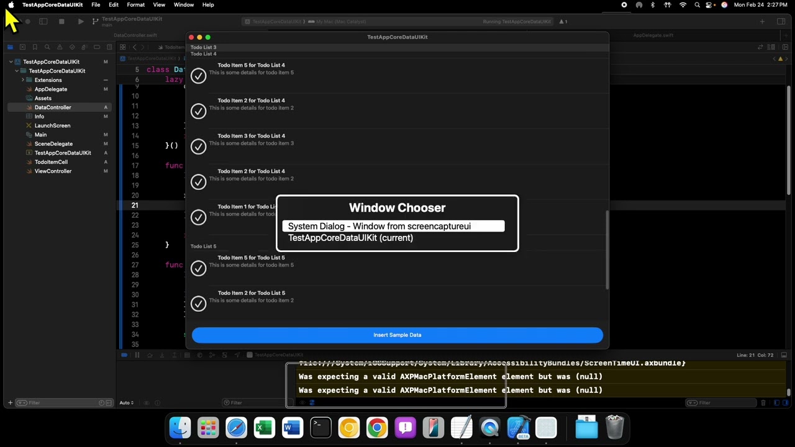Open Finder from the Dock

click(x=180, y=428)
